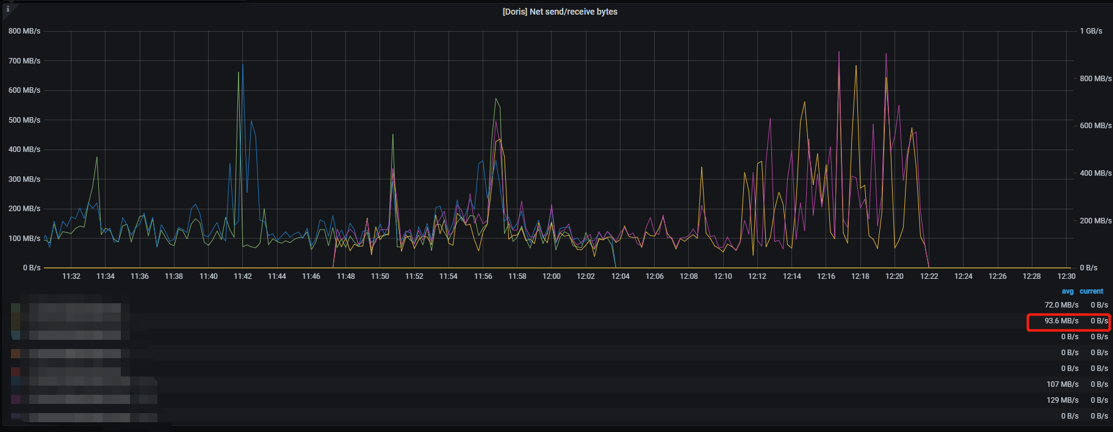Click the 11:56 label on the time axis
1113x432 pixels.
pyautogui.click(x=483, y=276)
